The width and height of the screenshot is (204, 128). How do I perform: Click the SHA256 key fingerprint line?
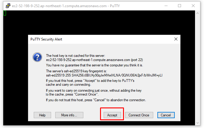[x=104, y=75]
